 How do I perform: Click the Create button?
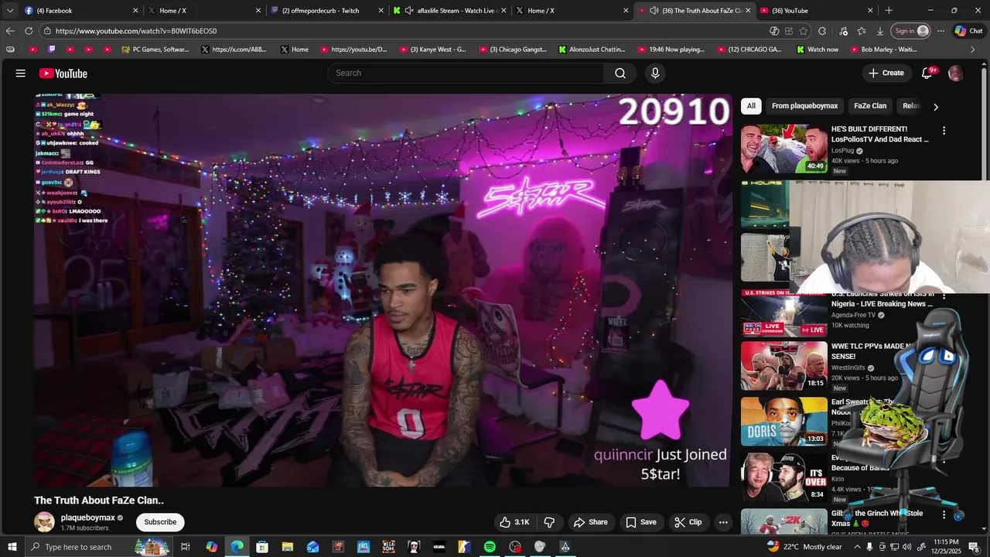pos(886,73)
